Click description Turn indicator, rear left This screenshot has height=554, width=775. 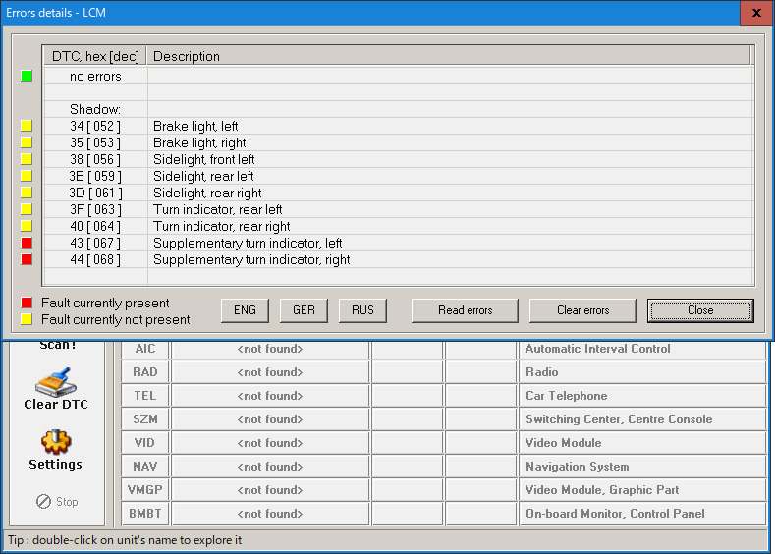217,209
